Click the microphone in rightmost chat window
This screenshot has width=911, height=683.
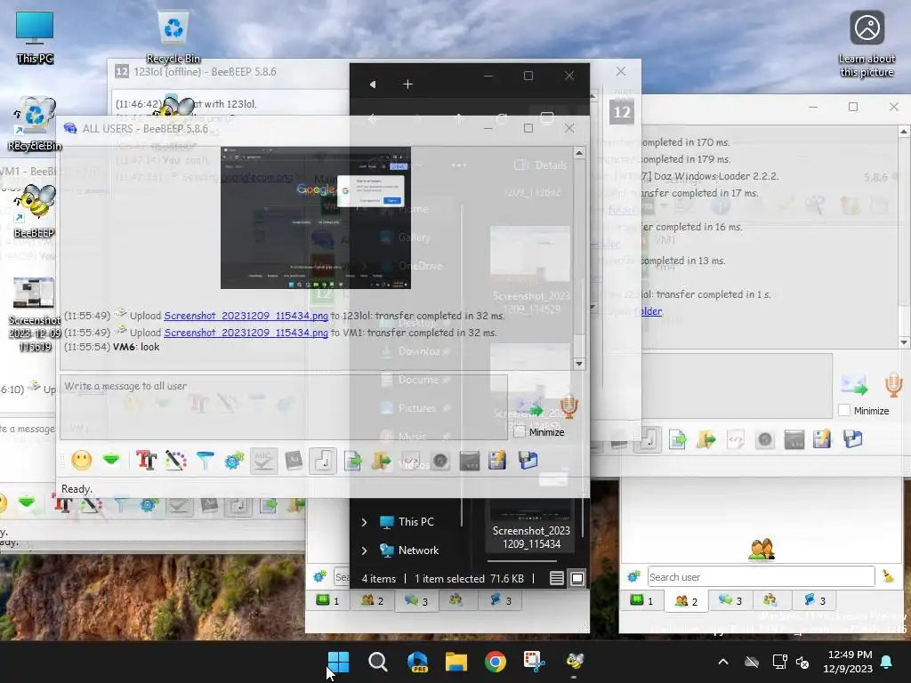pos(893,385)
